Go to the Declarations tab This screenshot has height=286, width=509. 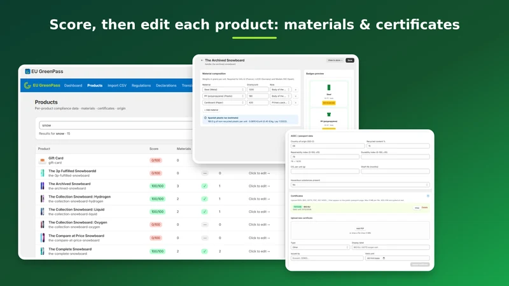click(x=166, y=86)
